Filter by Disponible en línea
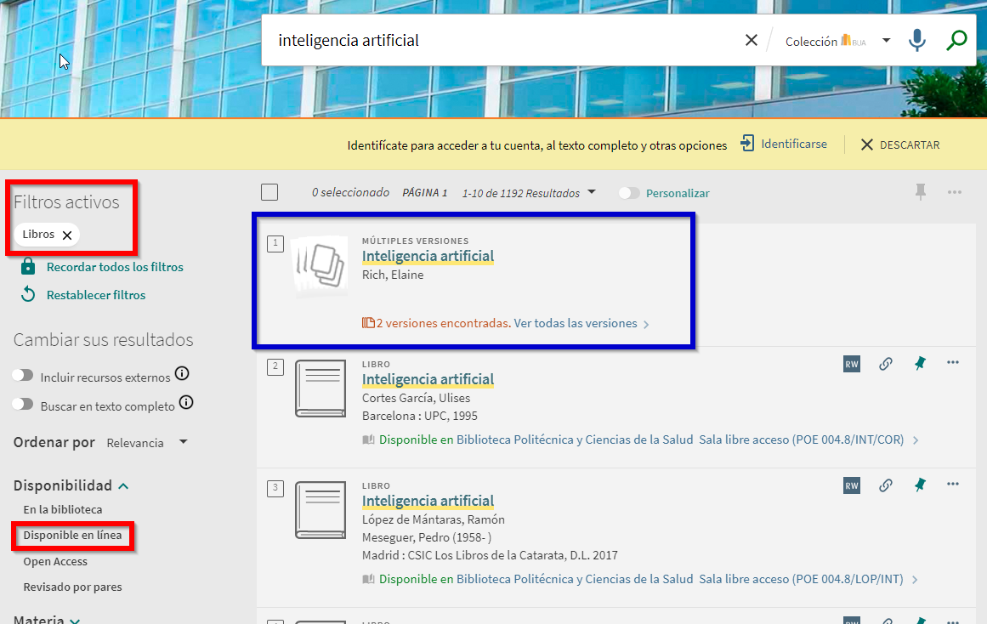The height and width of the screenshot is (624, 987). pos(72,536)
